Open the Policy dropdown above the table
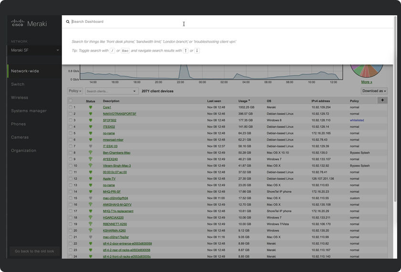 (75, 91)
